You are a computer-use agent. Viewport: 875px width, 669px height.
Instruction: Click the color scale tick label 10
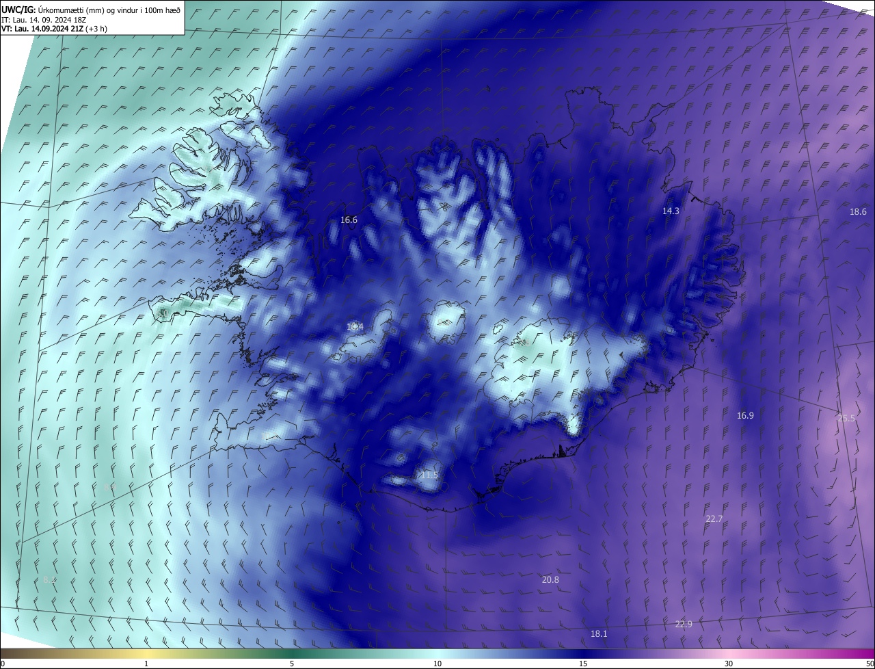pos(437,664)
